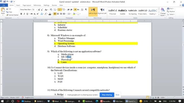Open line spacing dropdown
Image resolution: width=184 pixels, height=103 pixels.
pos(69,14)
